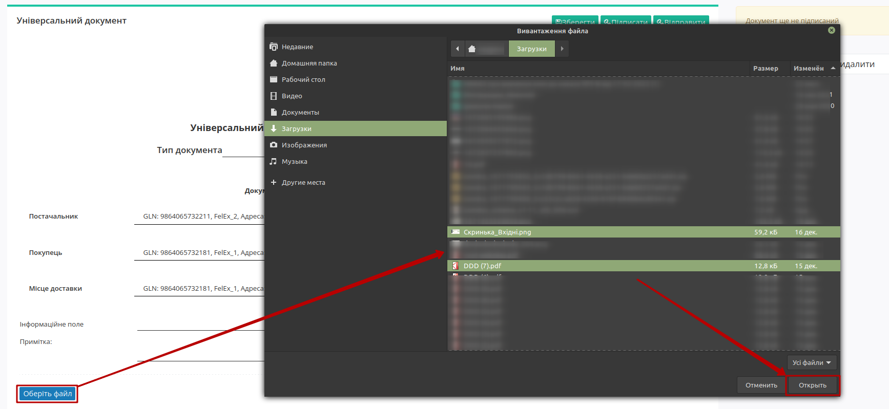Click the Недавние recent files icon
This screenshot has width=889, height=409.
[x=274, y=47]
